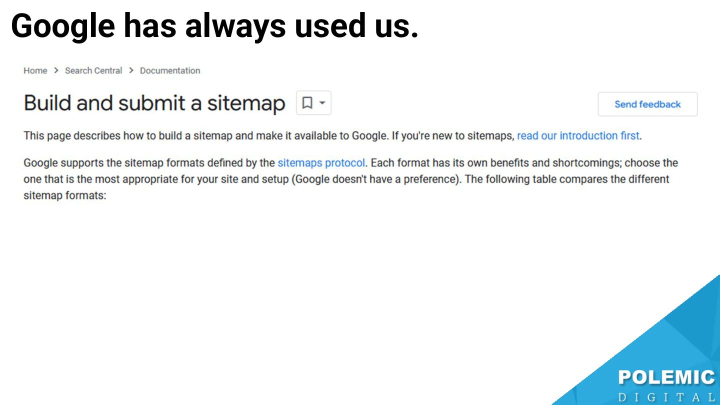Open the bookmark dropdown arrow
The image size is (720, 405).
tap(322, 103)
